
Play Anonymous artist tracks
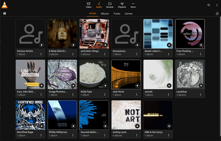click(137, 45)
